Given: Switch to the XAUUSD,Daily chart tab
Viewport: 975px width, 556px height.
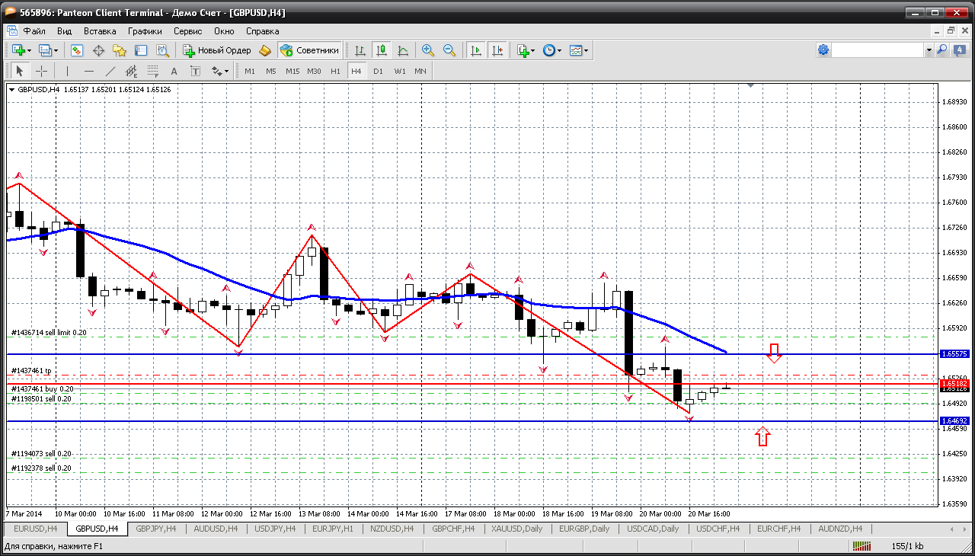Looking at the screenshot, I should point(517,529).
